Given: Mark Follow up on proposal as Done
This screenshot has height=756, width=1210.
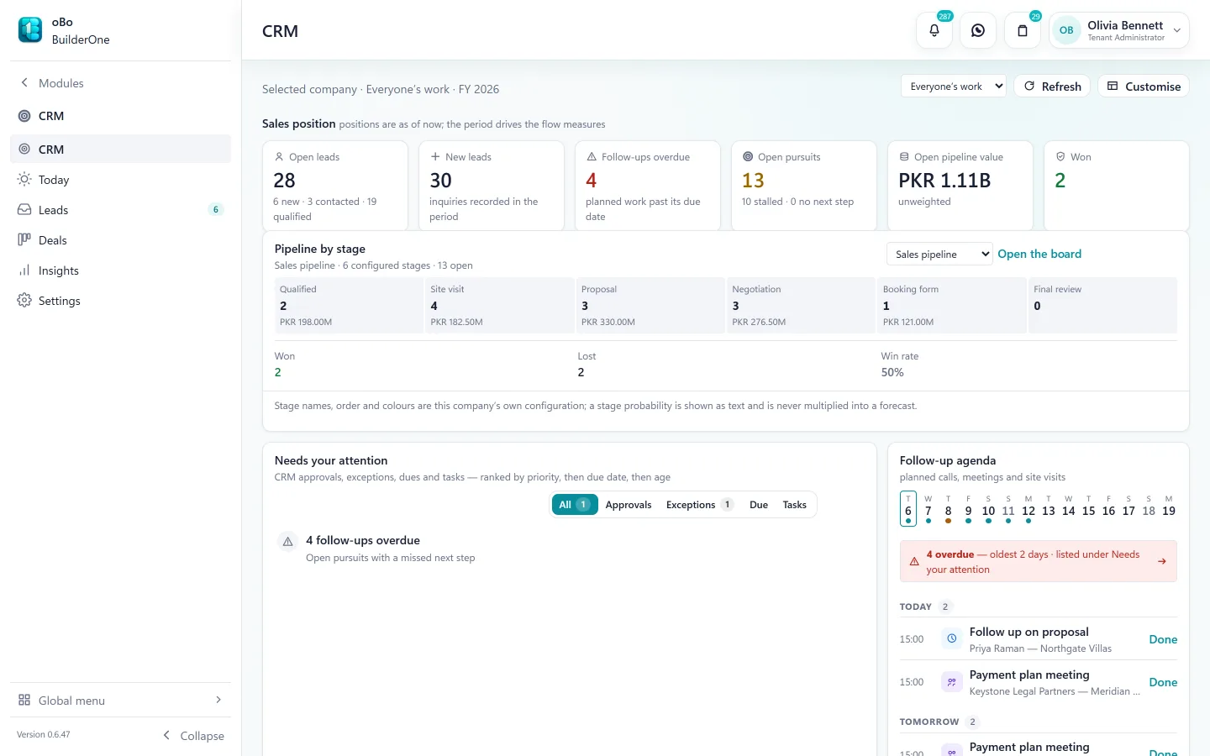Looking at the screenshot, I should tap(1163, 639).
